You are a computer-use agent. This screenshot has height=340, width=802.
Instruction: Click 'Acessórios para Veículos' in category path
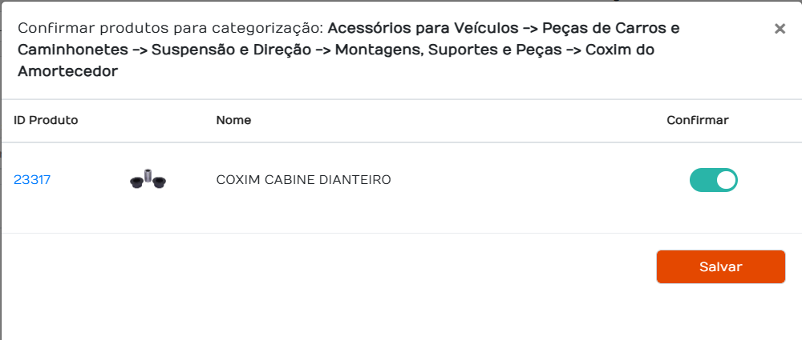click(x=423, y=28)
